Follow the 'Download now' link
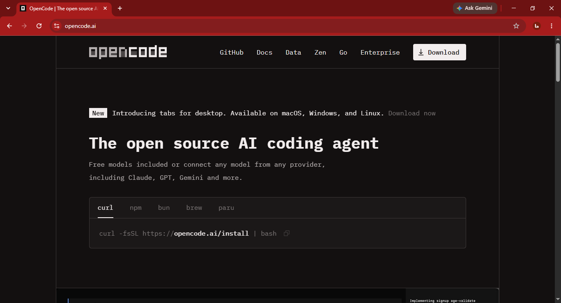Image resolution: width=561 pixels, height=303 pixels. click(412, 113)
